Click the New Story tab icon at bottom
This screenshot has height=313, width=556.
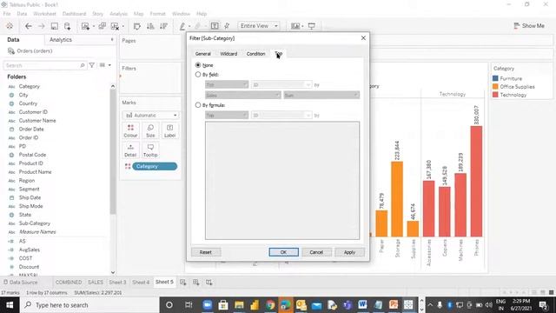209,282
